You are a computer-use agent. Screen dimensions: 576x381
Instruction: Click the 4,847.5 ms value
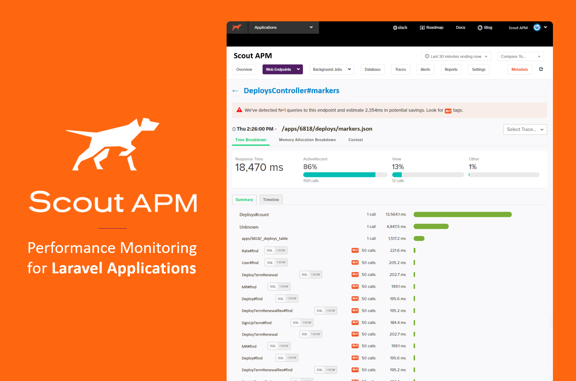tap(396, 227)
